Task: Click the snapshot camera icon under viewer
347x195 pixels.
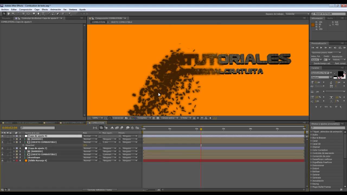Action: point(126,118)
